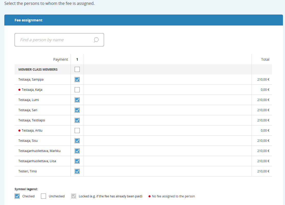Click the legend Checked checkbox sample
Image resolution: width=285 pixels, height=205 pixels.
click(x=17, y=196)
